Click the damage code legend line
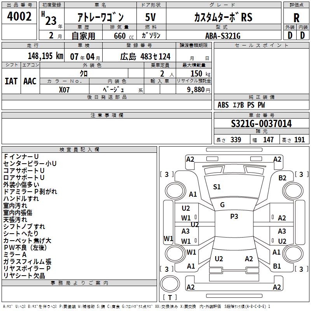This screenshot has height=311, width=311. [137, 307]
